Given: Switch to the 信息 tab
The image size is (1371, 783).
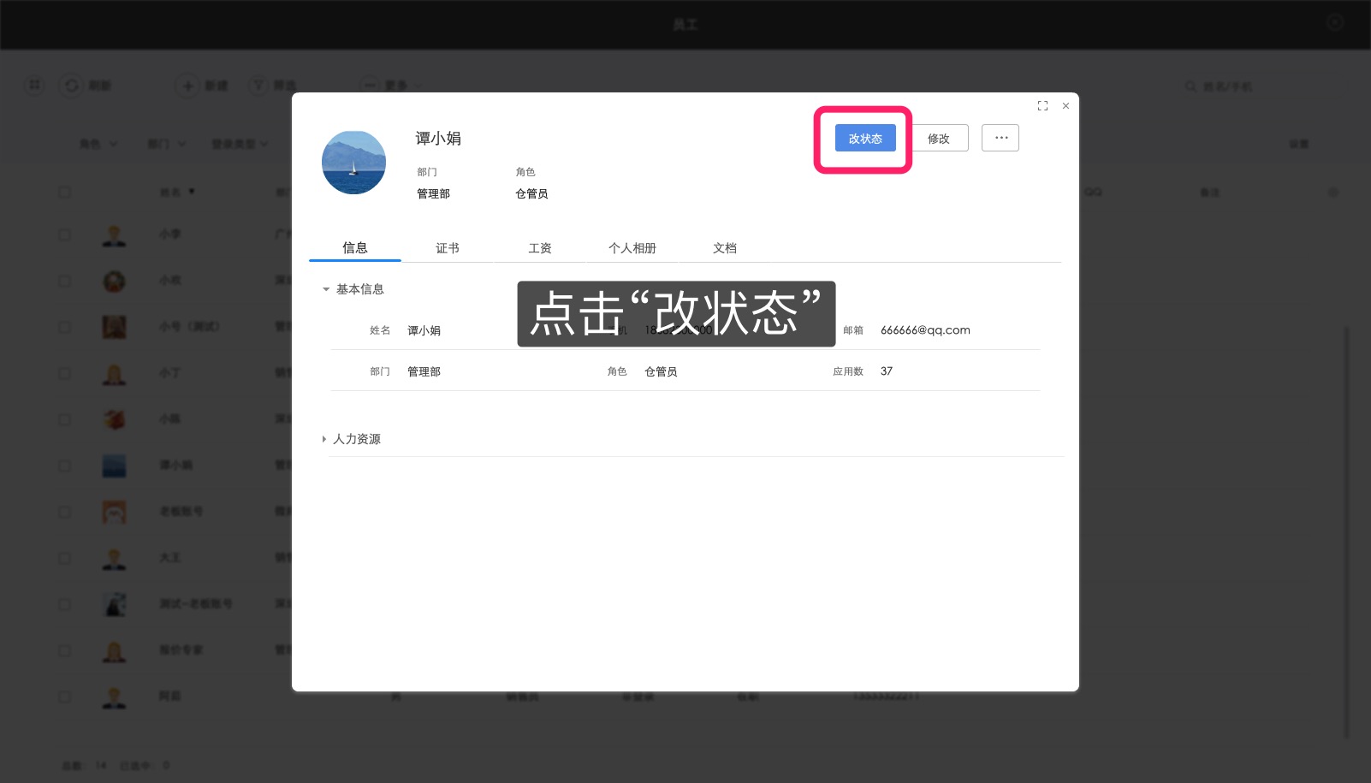Looking at the screenshot, I should click(355, 248).
